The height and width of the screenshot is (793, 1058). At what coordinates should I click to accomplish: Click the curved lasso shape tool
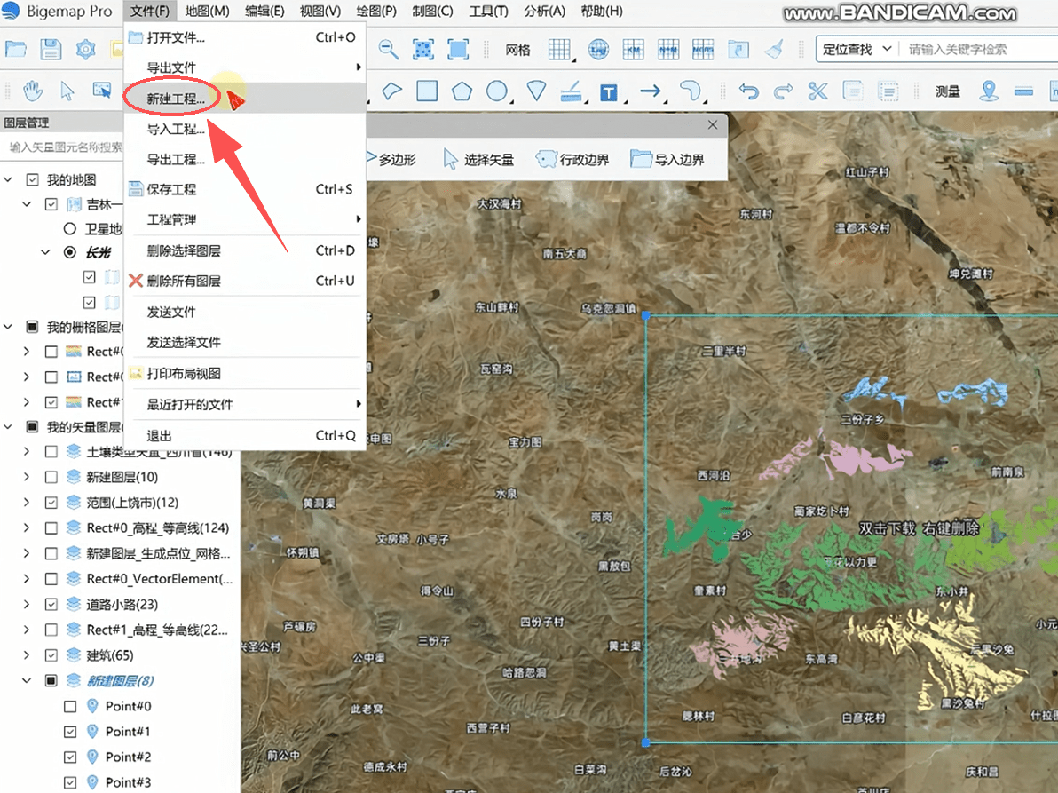(x=690, y=91)
